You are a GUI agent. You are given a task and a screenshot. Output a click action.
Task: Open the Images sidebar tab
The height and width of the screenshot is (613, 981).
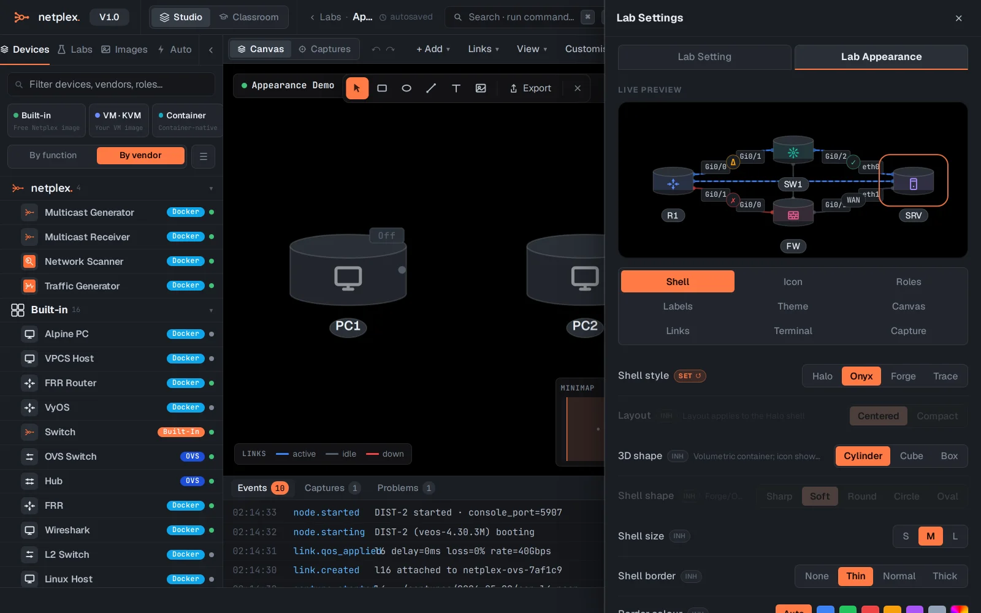point(124,50)
